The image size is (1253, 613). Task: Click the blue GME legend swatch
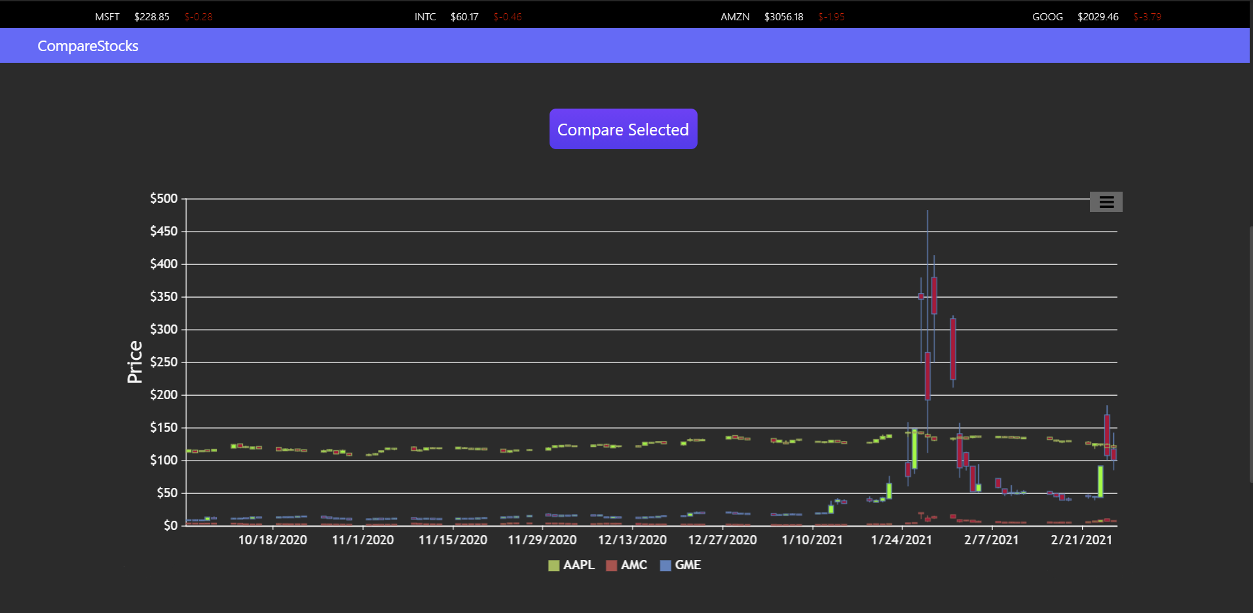(666, 566)
